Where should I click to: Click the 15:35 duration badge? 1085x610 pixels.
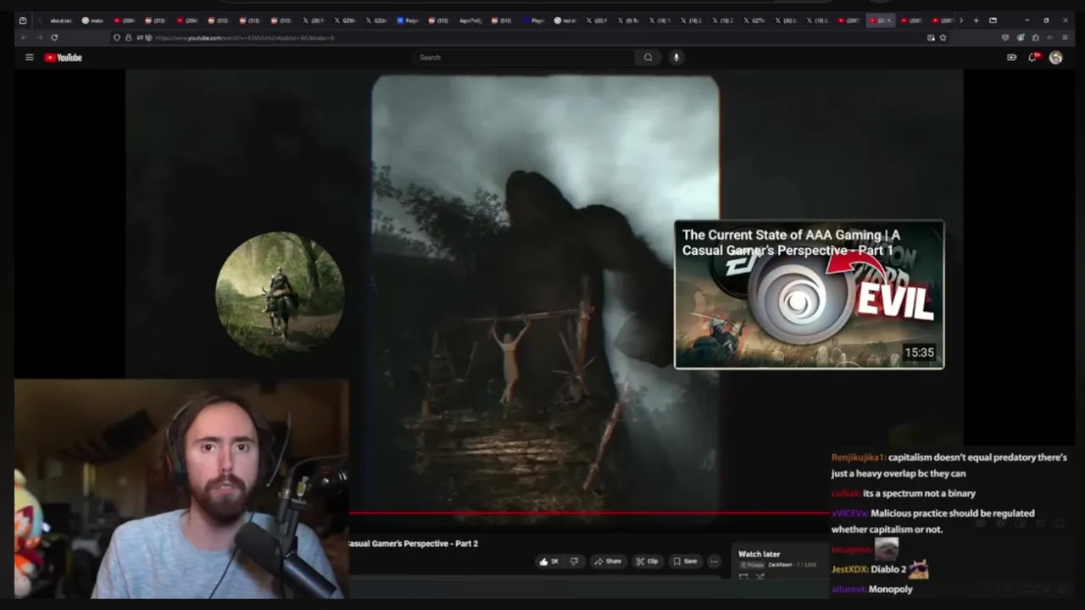pyautogui.click(x=919, y=352)
